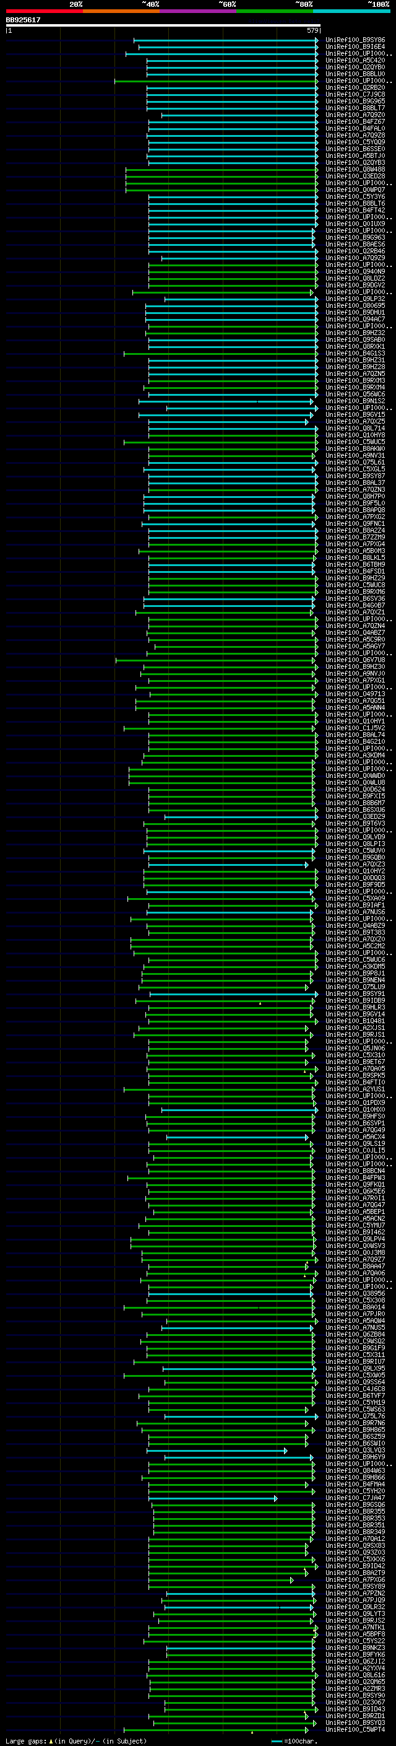Open hit UniRef100_Q75L61
The image size is (396, 1746).
click(355, 462)
